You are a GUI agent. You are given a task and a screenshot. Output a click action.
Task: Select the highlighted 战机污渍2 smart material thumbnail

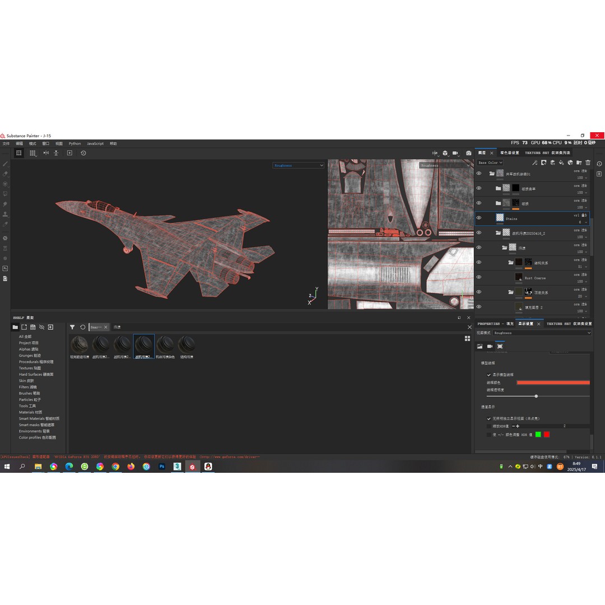pyautogui.click(x=143, y=347)
